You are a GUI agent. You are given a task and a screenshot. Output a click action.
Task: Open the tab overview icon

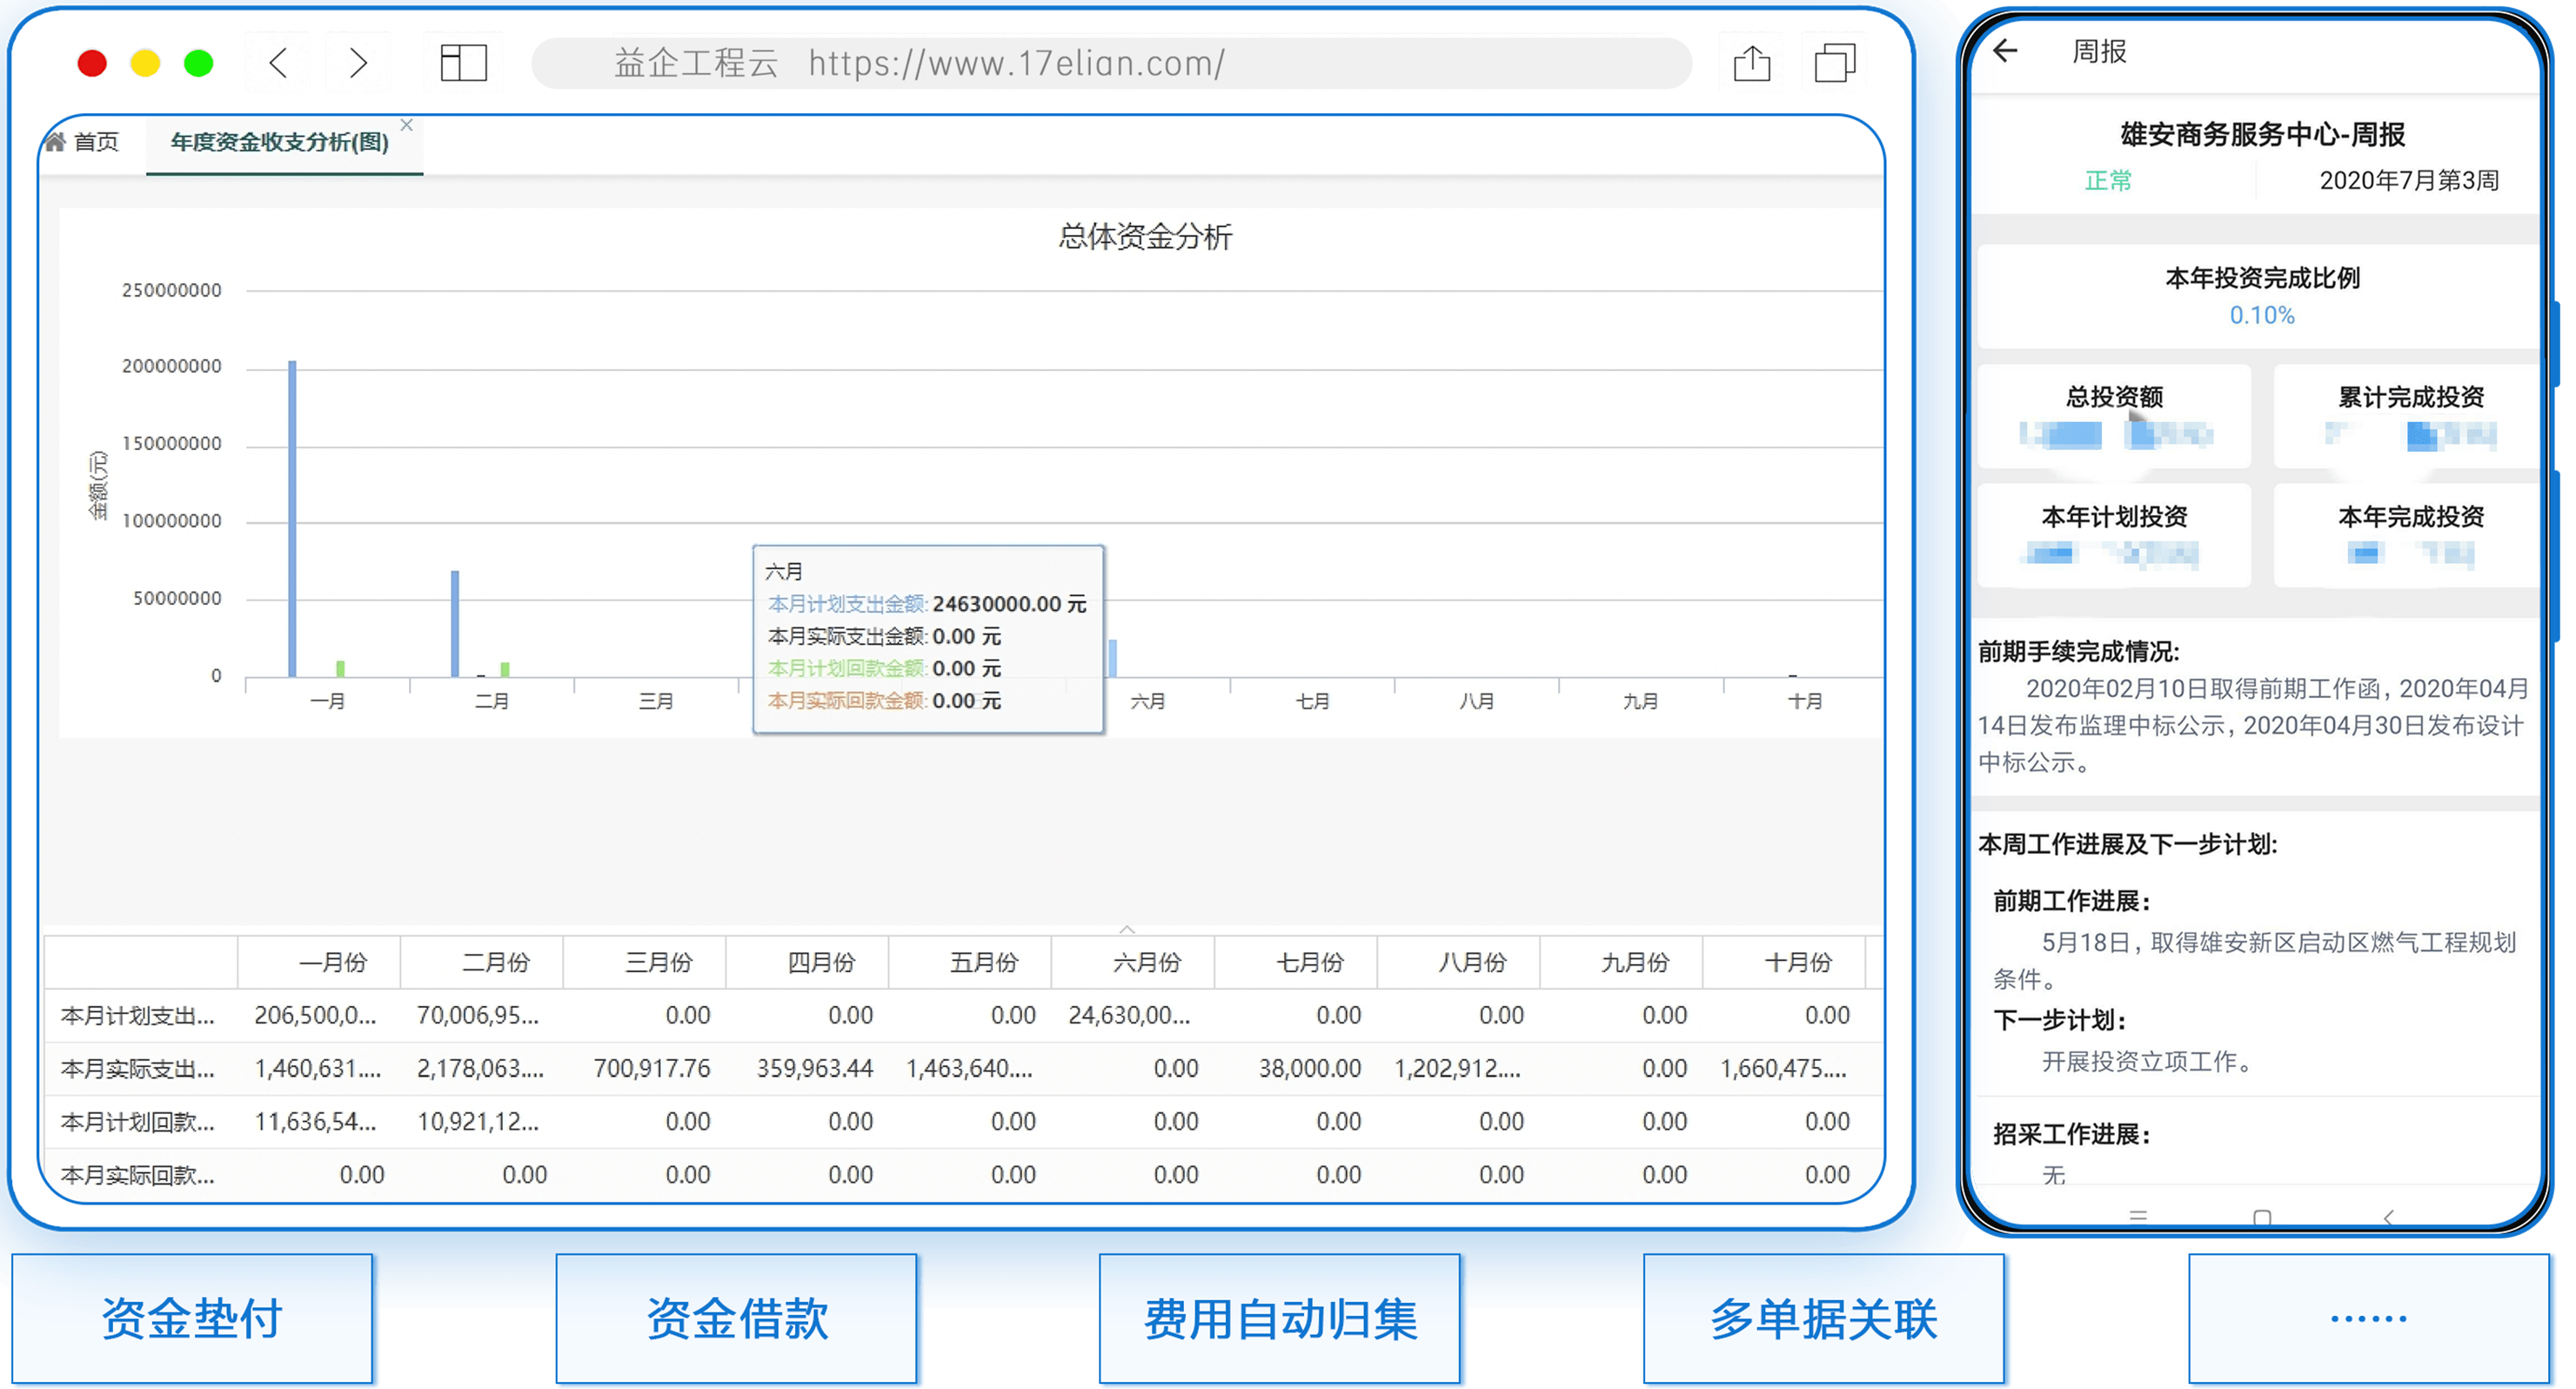point(1835,63)
